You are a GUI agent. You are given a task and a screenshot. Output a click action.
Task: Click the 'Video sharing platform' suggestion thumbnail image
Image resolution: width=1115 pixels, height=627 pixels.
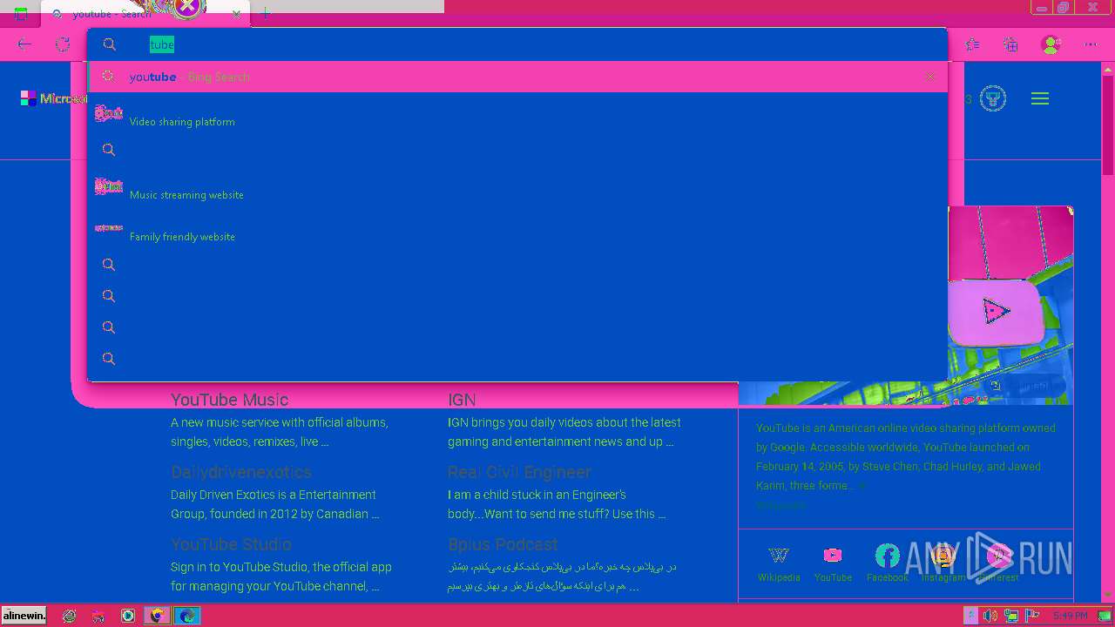(x=109, y=113)
